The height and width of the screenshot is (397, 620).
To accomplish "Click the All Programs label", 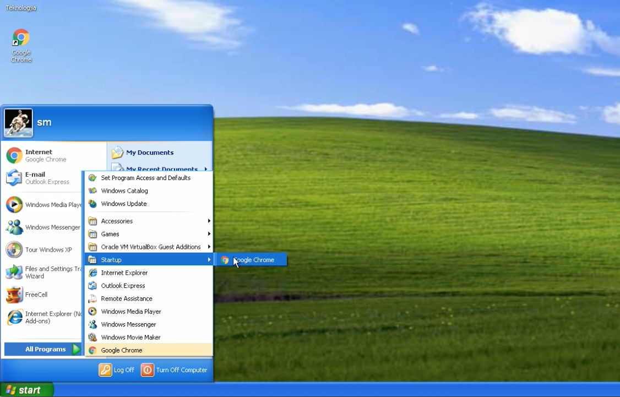I will tap(46, 349).
